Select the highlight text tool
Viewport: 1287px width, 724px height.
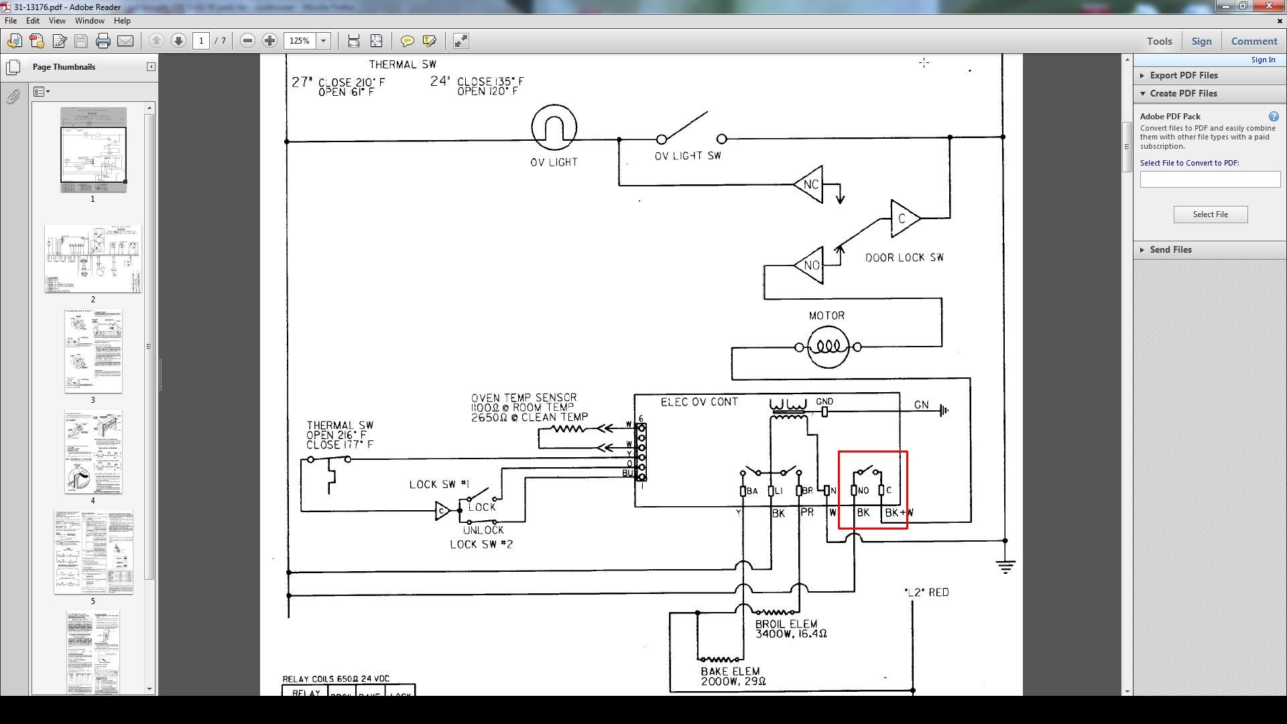tap(430, 41)
